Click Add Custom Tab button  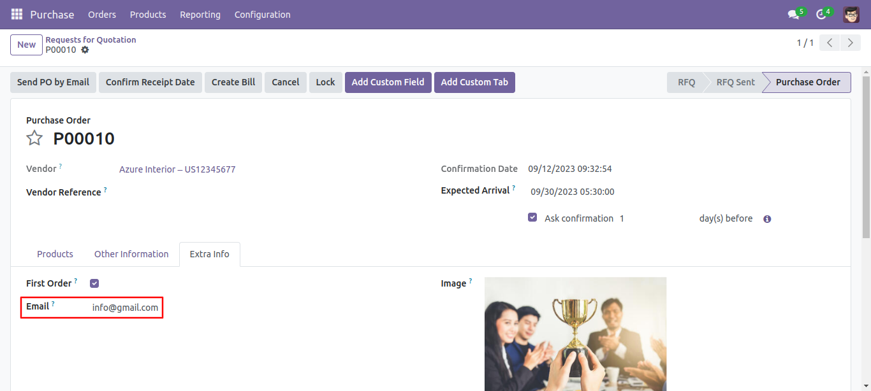(x=474, y=82)
